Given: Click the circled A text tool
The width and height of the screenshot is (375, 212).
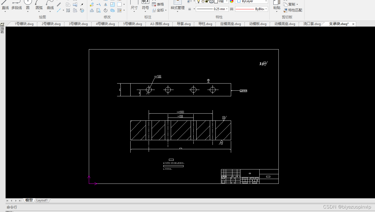Looking at the screenshot, I should pos(82,10).
